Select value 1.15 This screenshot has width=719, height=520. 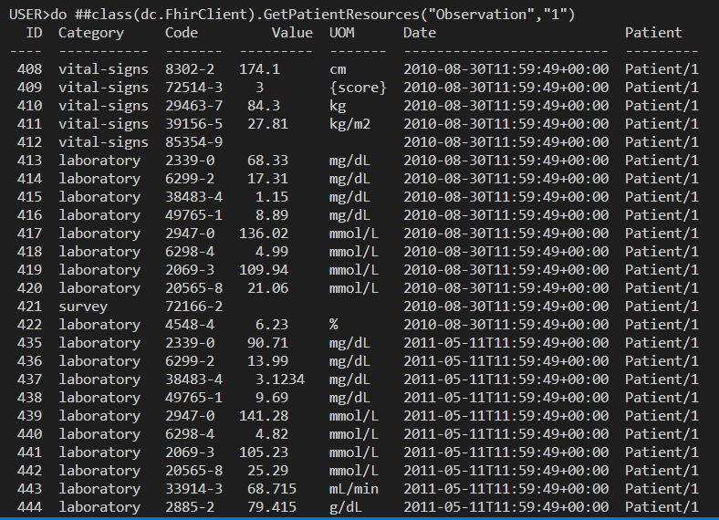(x=272, y=197)
